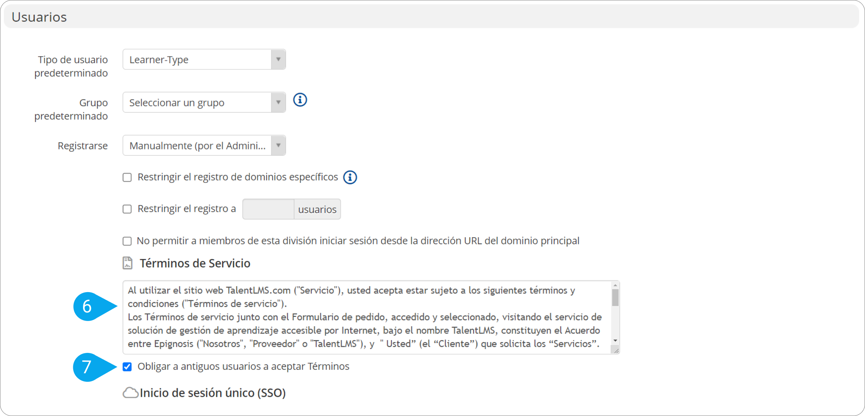This screenshot has width=865, height=416.
Task: Check the Restringir el registro a checkbox
Action: (127, 209)
